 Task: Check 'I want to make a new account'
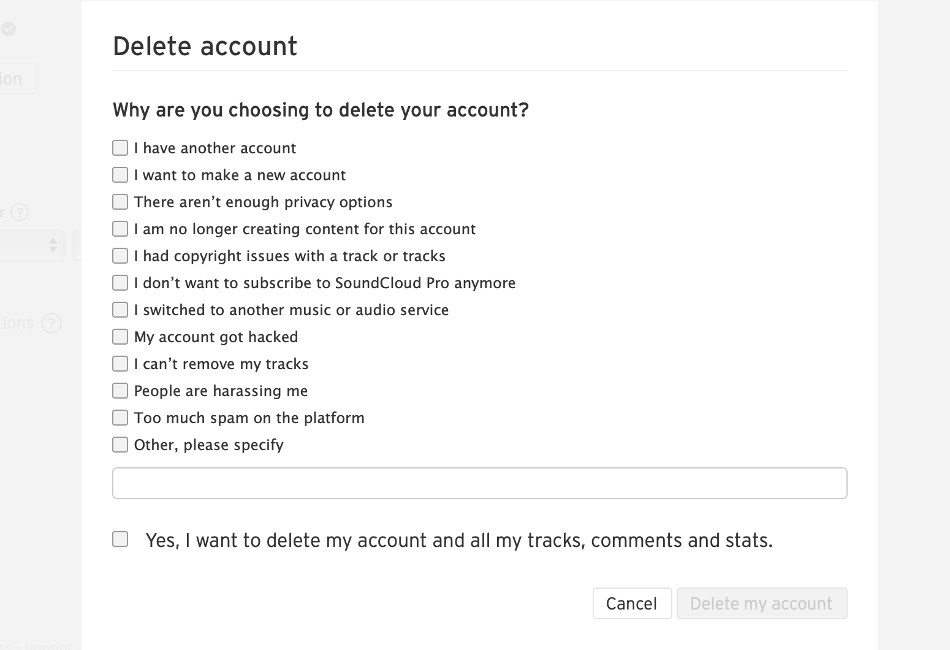pos(120,174)
